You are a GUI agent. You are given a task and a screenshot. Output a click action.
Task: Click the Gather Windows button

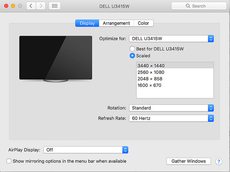click(189, 161)
